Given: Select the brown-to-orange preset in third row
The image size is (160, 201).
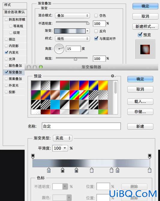Looking at the screenshot, I should pos(74,105).
